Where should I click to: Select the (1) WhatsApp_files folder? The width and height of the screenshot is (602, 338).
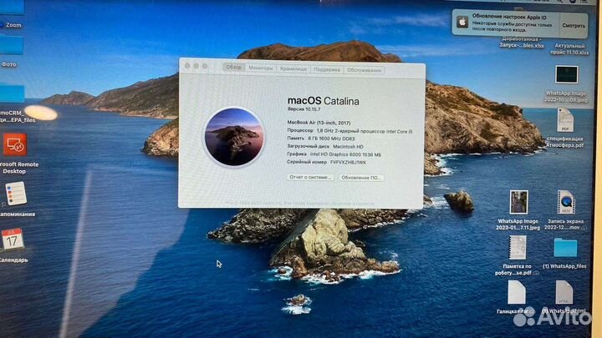click(x=565, y=248)
